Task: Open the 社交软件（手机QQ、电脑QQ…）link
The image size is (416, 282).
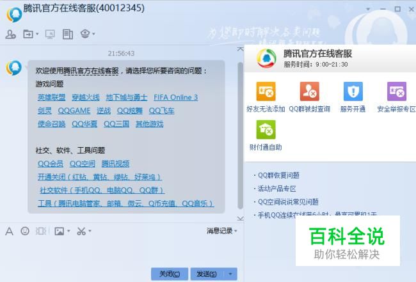Action: click(102, 191)
